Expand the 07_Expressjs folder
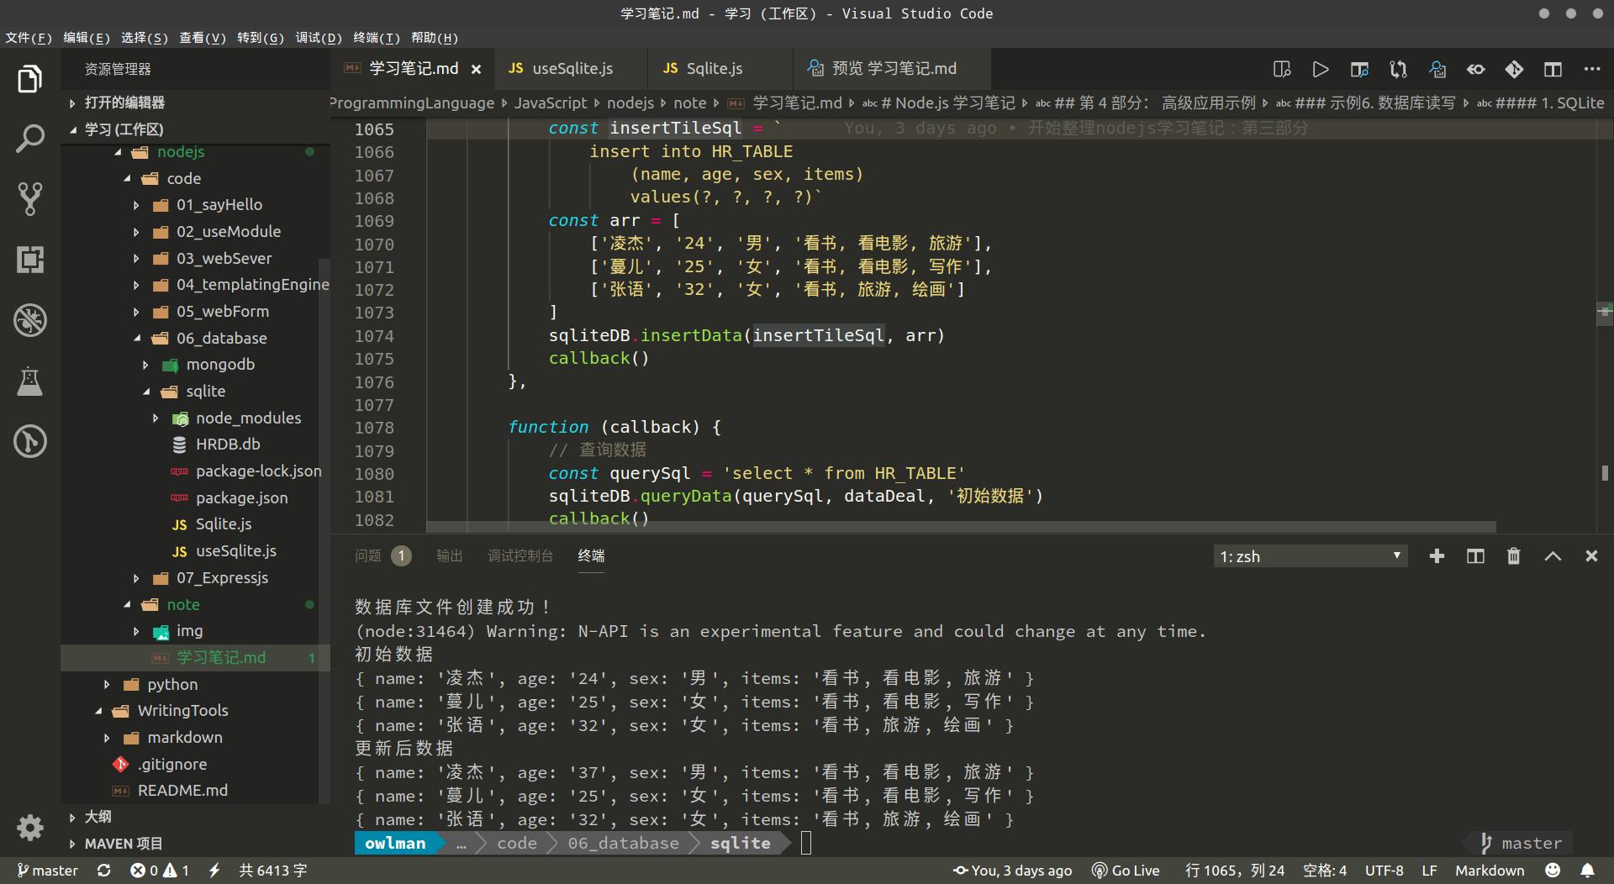The height and width of the screenshot is (884, 1614). tap(137, 578)
